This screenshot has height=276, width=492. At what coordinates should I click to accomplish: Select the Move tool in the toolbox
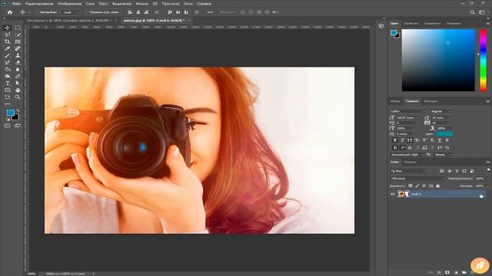(x=7, y=28)
